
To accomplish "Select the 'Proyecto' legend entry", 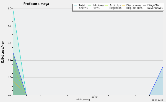I will 153,5.
